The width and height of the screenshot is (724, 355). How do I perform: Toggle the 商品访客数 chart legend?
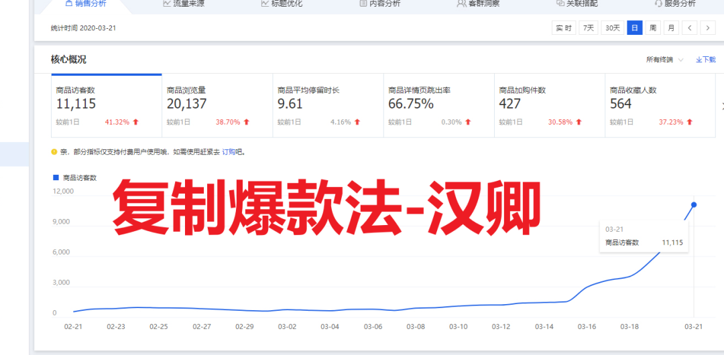point(75,177)
